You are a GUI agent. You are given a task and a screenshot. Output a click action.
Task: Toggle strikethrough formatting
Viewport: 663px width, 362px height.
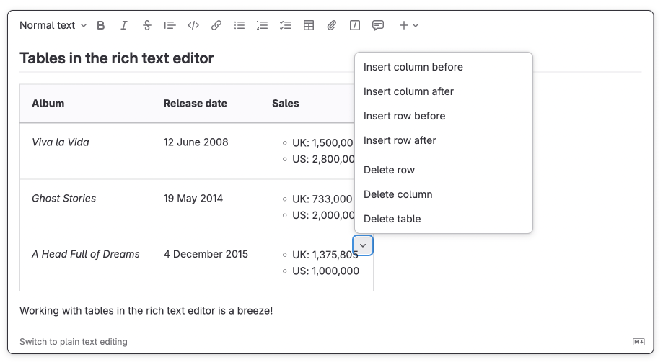(x=147, y=25)
